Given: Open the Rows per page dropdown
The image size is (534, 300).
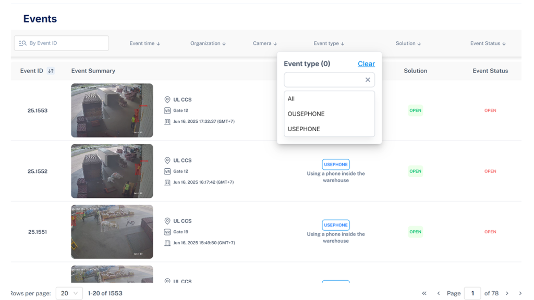Looking at the screenshot, I should point(69,293).
